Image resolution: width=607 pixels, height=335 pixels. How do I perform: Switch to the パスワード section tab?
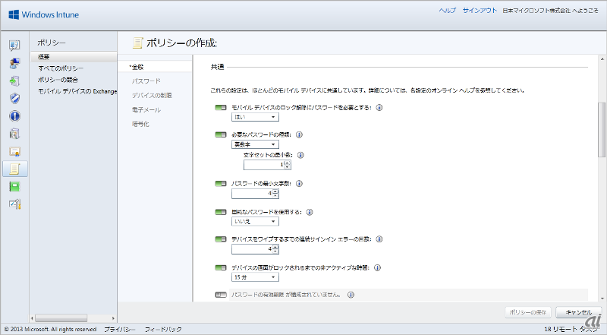point(146,80)
